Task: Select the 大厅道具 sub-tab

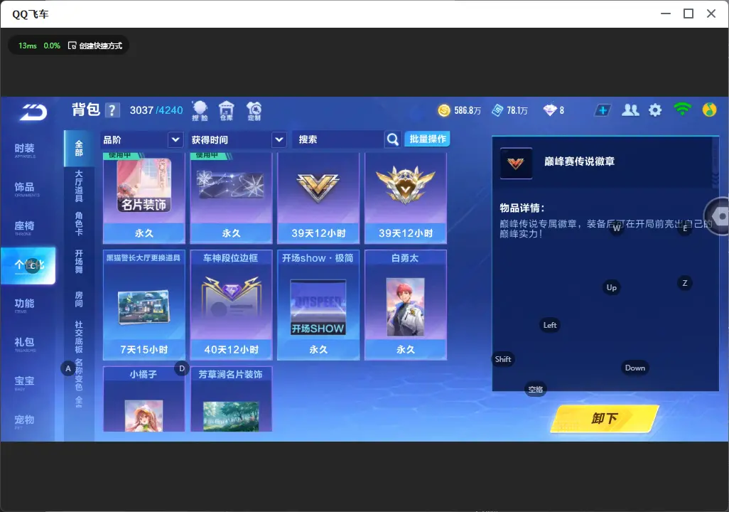Action: (x=79, y=186)
